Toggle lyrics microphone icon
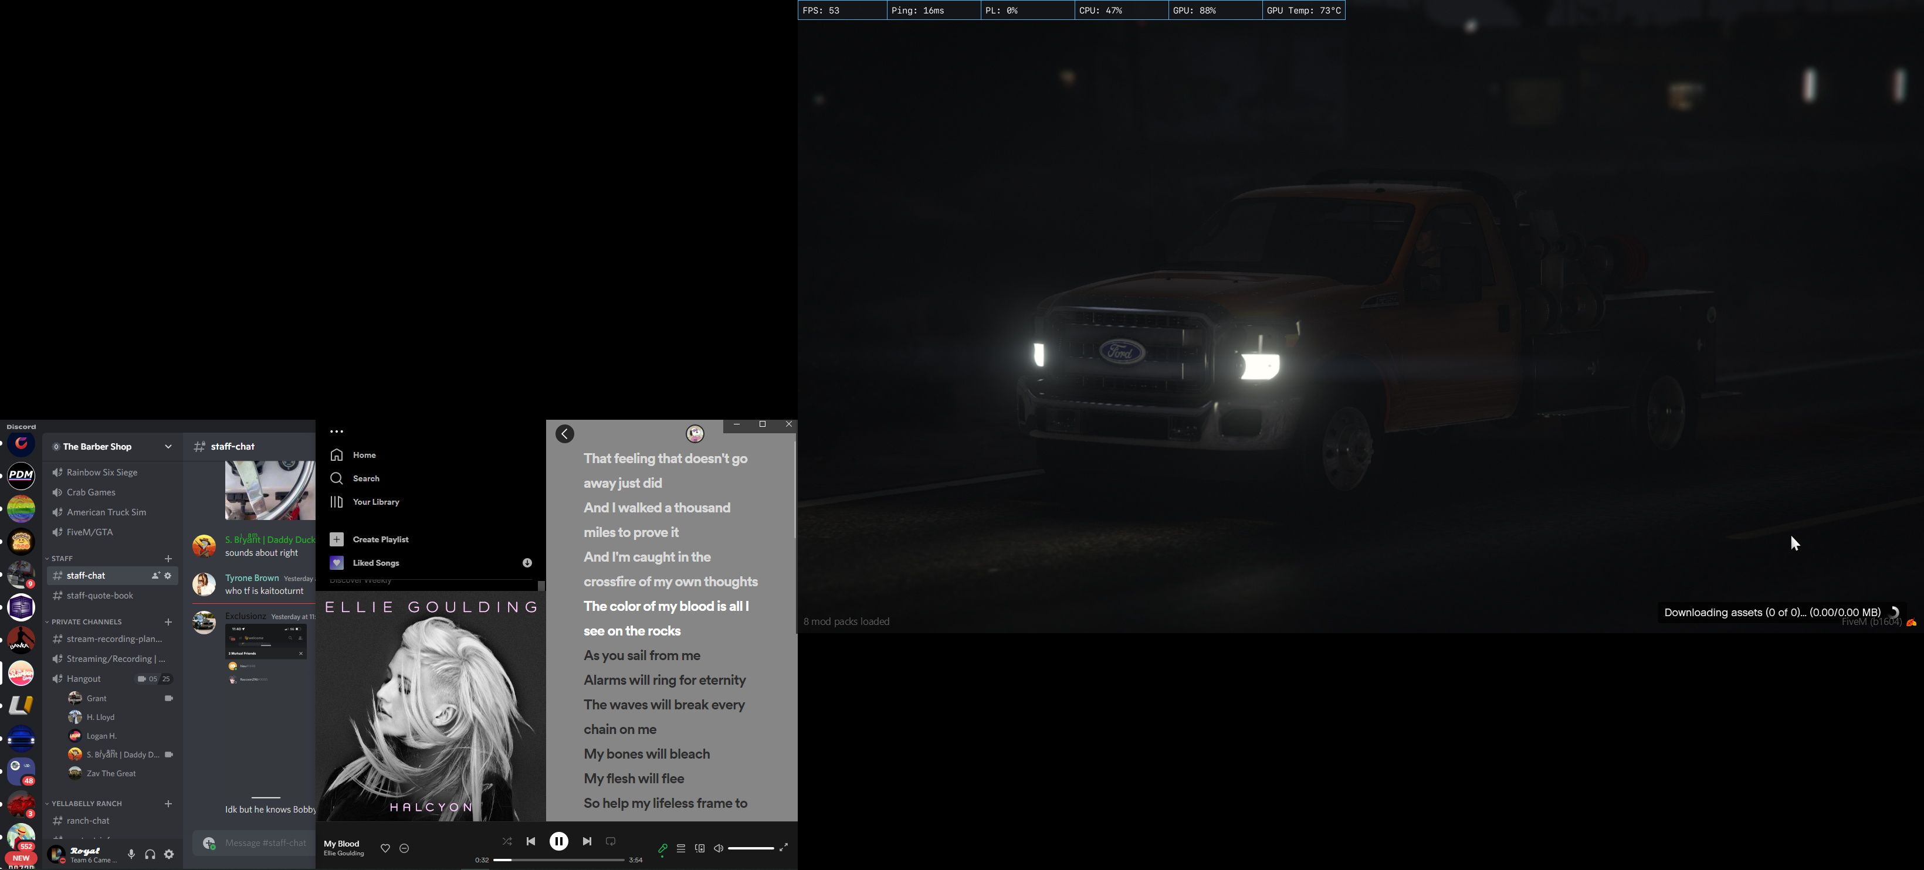Image resolution: width=1924 pixels, height=870 pixels. (x=662, y=848)
